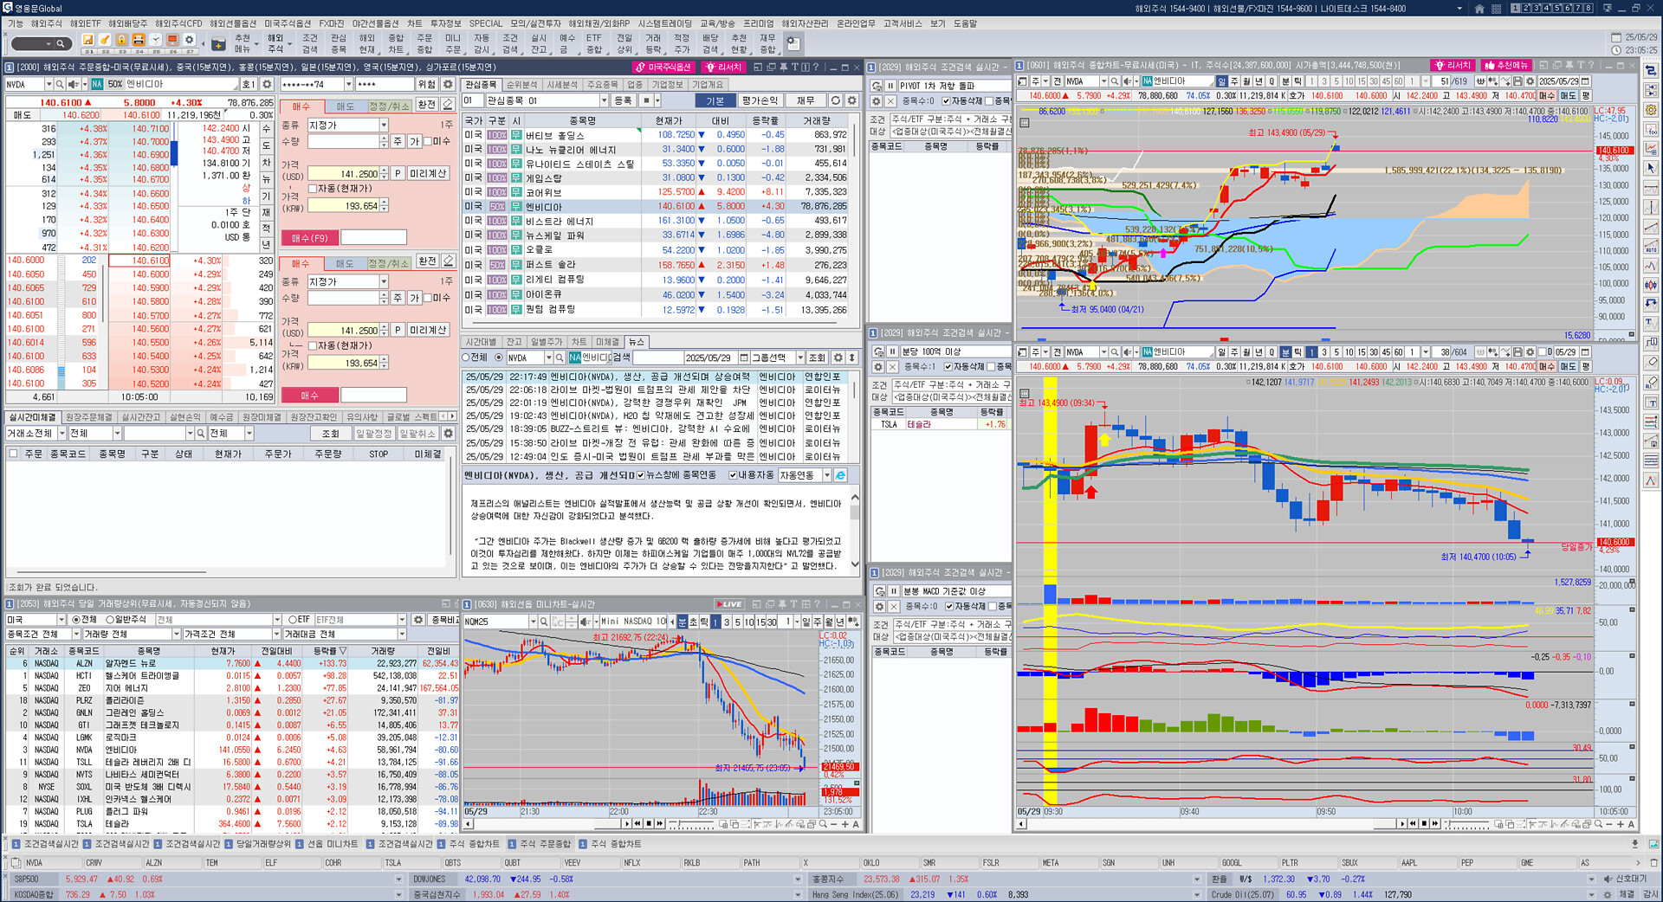This screenshot has width=1663, height=902.
Task: Click the home icon in the title bar
Action: [1479, 9]
